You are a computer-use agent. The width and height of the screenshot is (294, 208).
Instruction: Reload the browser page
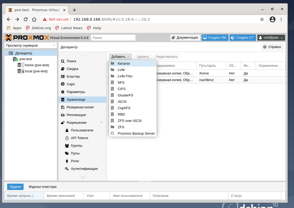26,19
